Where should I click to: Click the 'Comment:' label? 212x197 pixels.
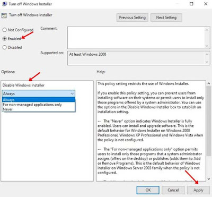point(49,28)
